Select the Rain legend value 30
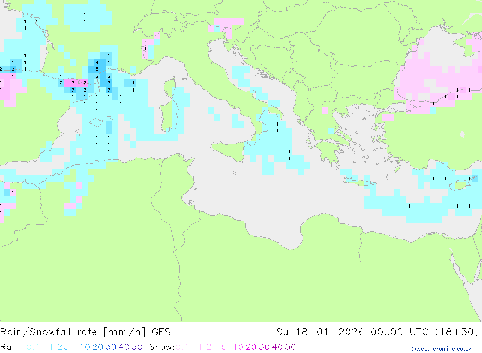482x353 pixels. pyautogui.click(x=111, y=347)
